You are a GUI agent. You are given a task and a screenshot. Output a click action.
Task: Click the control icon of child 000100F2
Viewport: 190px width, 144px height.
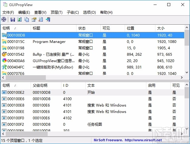[4, 125]
